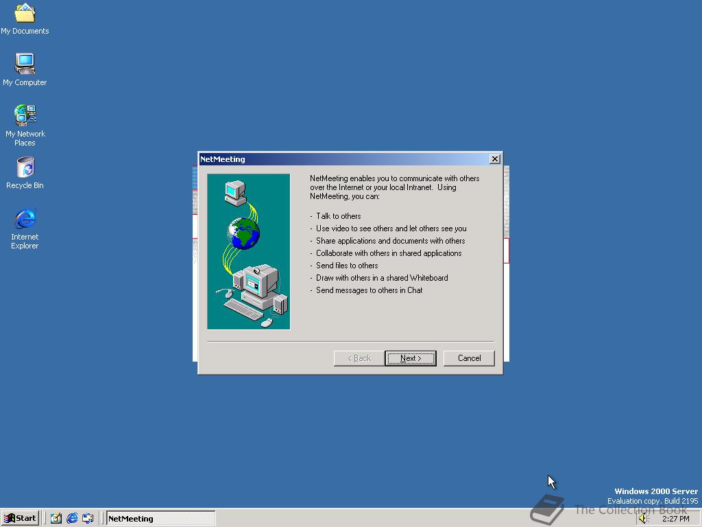Click the NetMeeting wizard illustration image
Screen dimensions: 702x527
pyautogui.click(x=248, y=252)
